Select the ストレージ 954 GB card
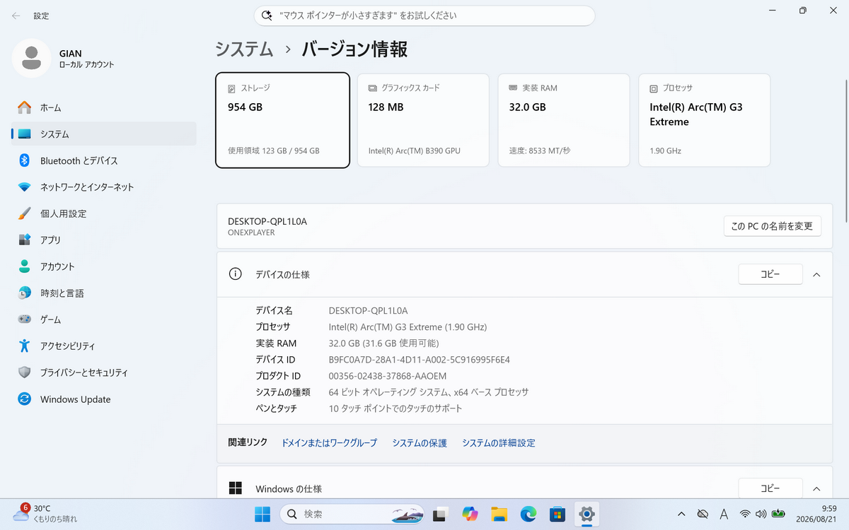Viewport: 849px width, 530px height. (282, 120)
